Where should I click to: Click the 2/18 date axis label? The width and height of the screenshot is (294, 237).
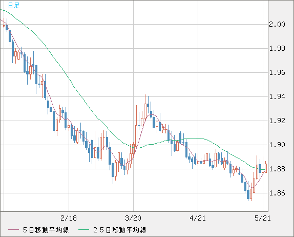tap(69, 218)
